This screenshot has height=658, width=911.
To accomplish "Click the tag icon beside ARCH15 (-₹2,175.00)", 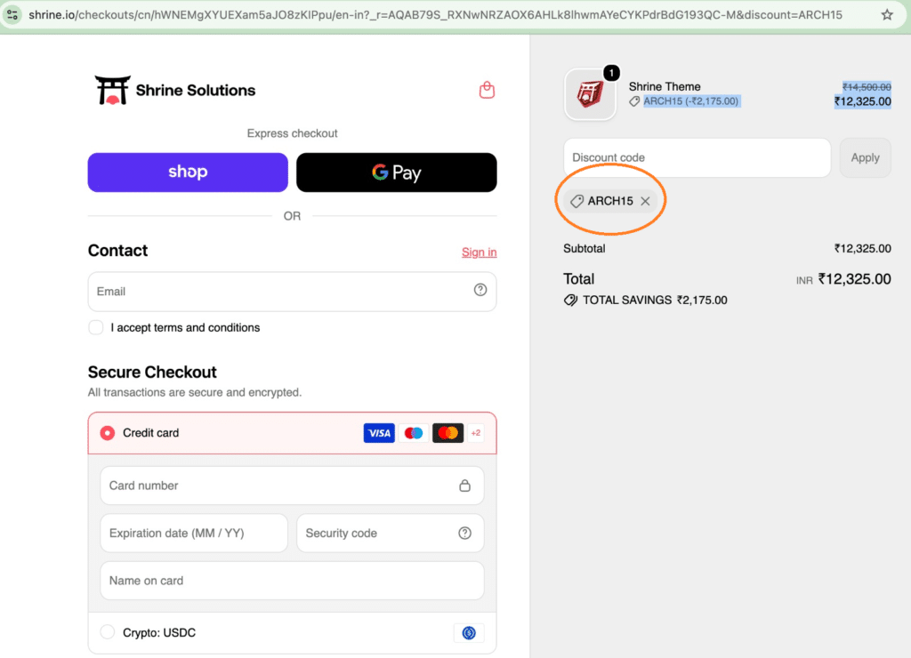I will (x=634, y=101).
